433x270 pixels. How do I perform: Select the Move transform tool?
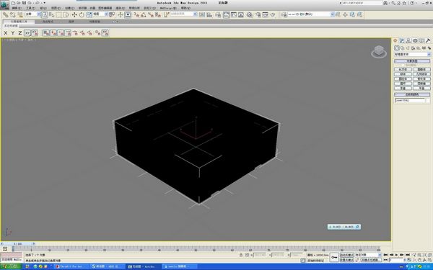[x=74, y=14]
